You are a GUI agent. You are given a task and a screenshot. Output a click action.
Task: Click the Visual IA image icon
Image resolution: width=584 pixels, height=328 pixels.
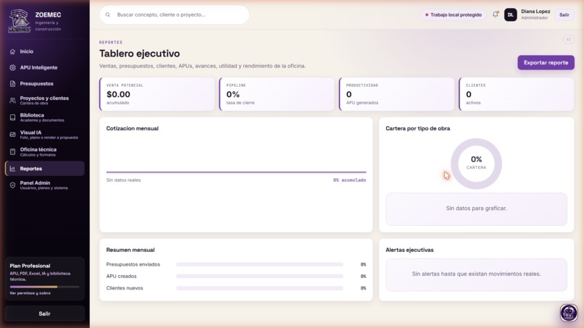[12, 135]
